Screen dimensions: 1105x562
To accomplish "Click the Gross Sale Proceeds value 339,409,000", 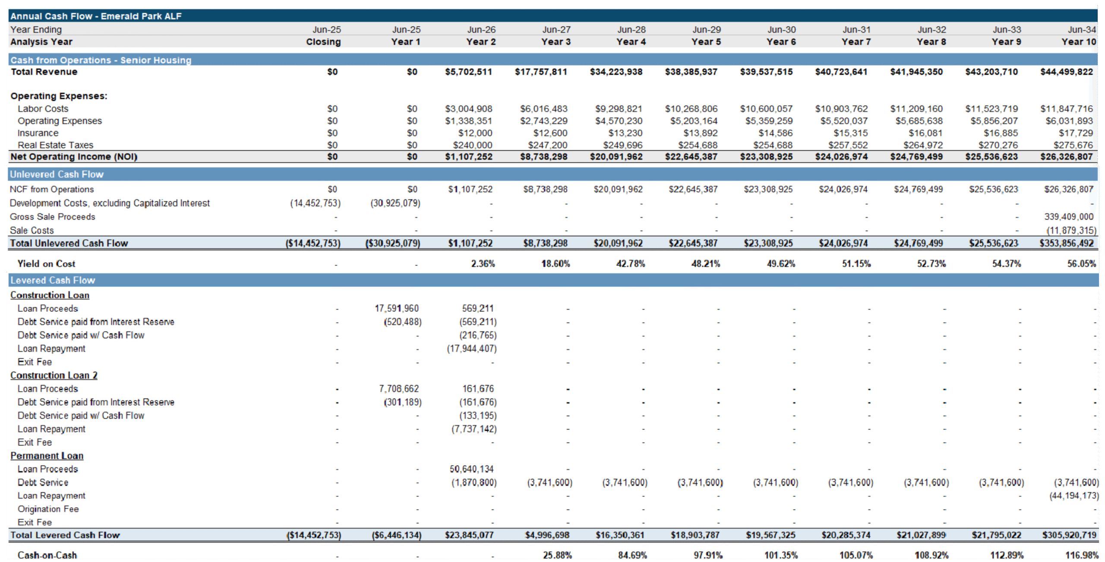I will click(x=1068, y=217).
